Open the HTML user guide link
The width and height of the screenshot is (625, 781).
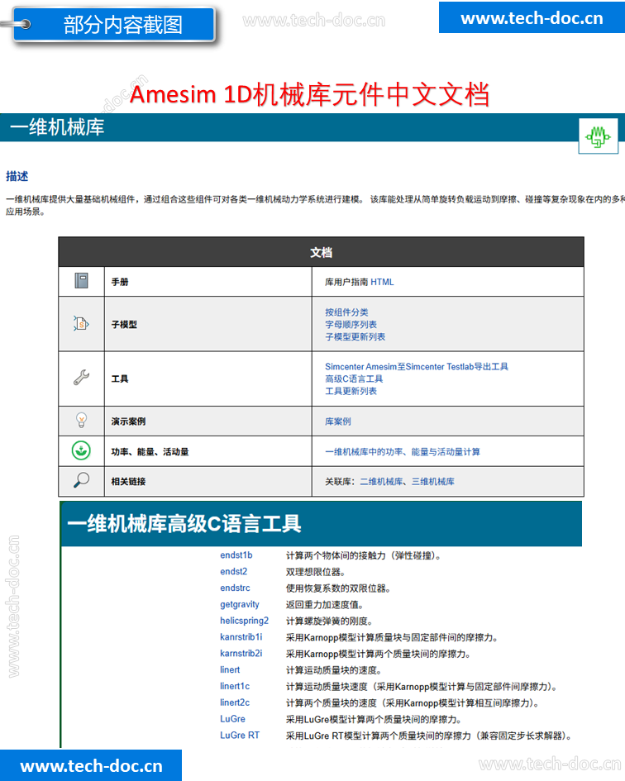coord(382,282)
